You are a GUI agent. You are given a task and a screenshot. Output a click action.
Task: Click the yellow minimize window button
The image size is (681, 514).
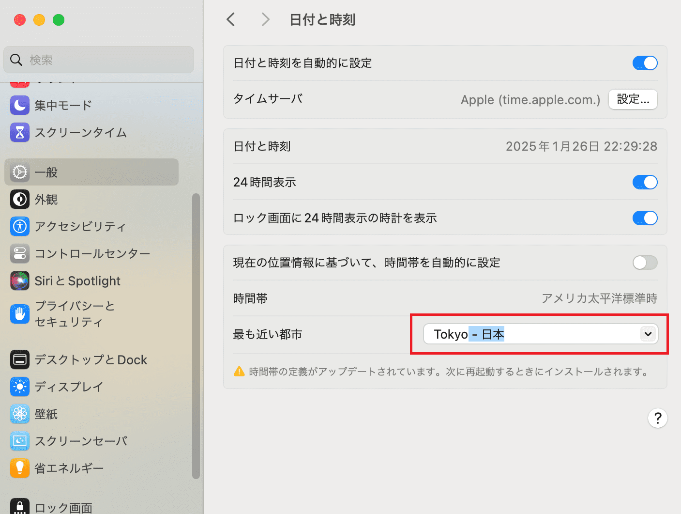[39, 20]
